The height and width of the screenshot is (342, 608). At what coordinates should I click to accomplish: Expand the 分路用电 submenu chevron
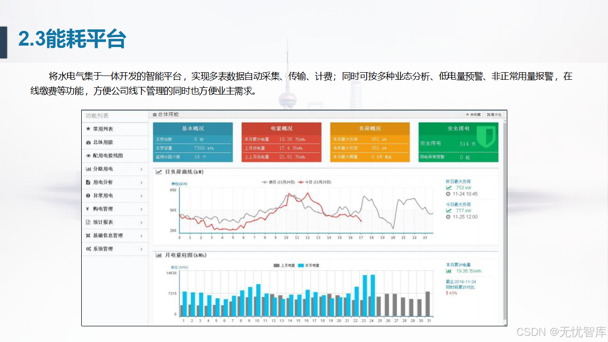(x=142, y=169)
